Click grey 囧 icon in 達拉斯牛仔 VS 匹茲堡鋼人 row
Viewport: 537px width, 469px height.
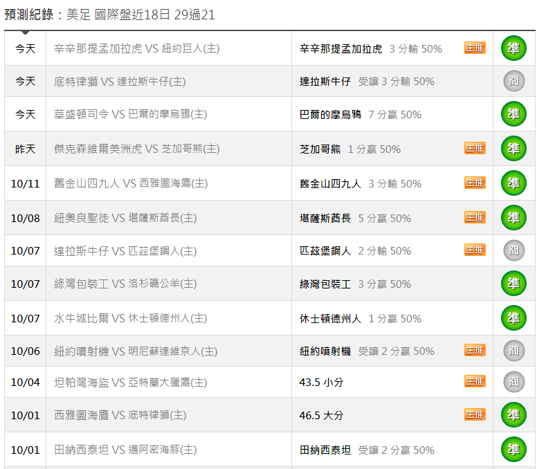513,250
